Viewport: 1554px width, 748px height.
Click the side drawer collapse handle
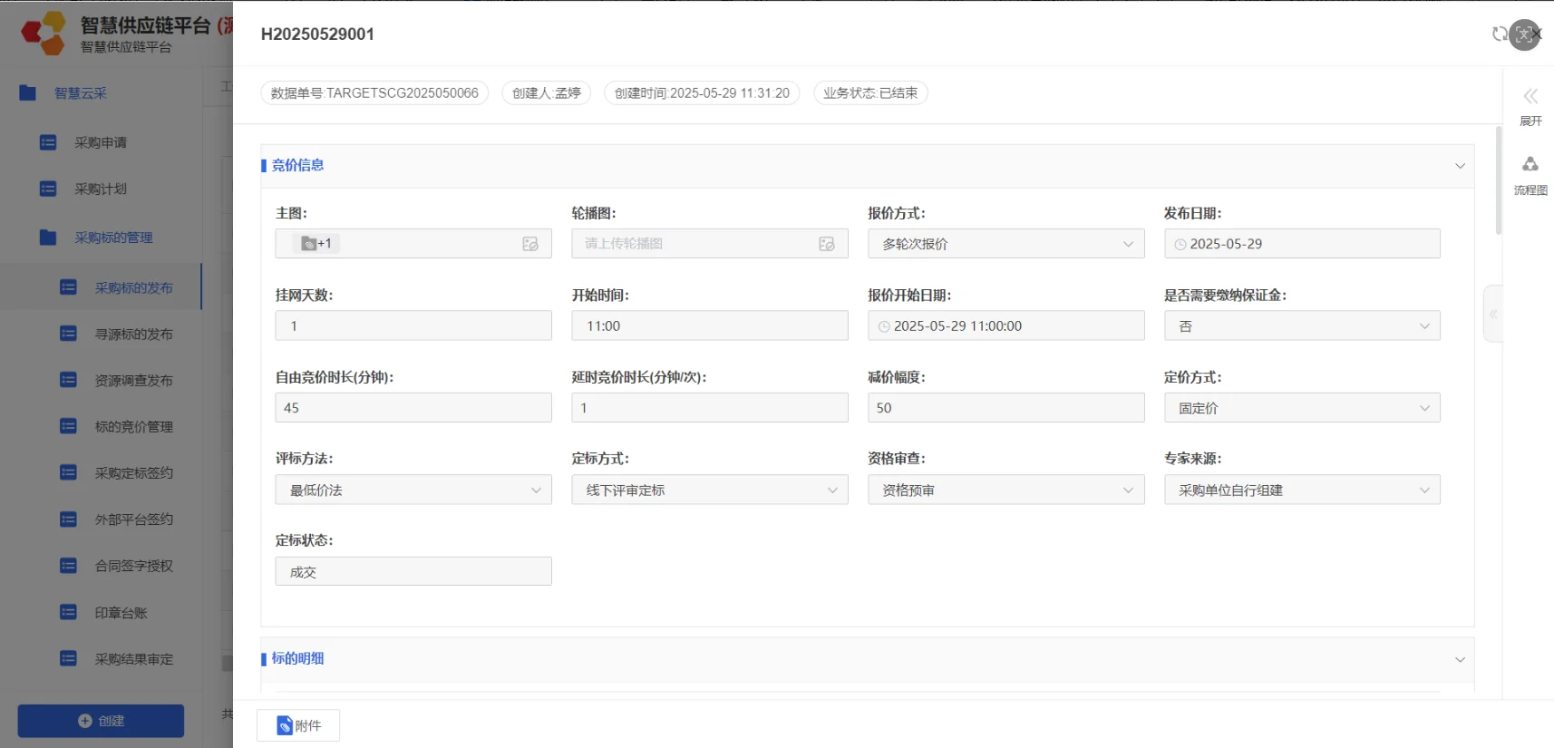[1492, 314]
